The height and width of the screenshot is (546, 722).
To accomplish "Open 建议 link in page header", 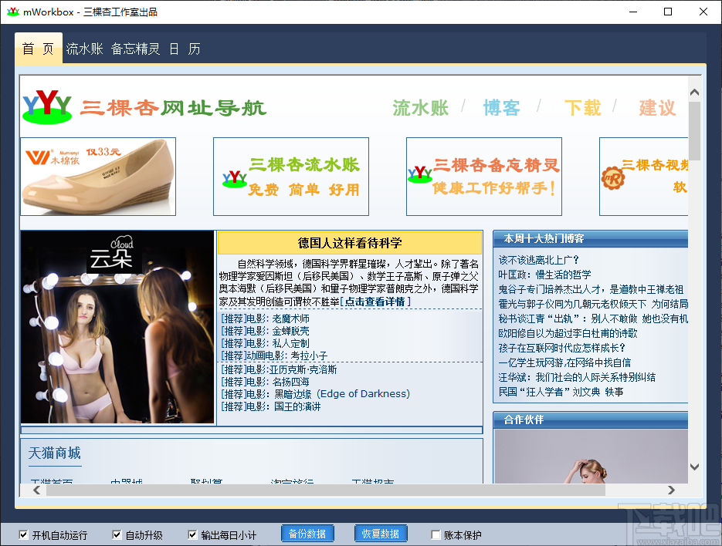I will coord(658,108).
